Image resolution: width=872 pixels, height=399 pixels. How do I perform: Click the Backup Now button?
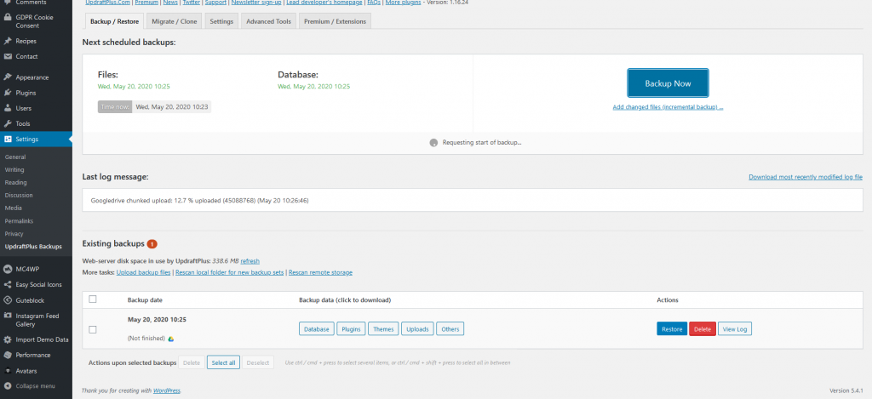click(668, 83)
